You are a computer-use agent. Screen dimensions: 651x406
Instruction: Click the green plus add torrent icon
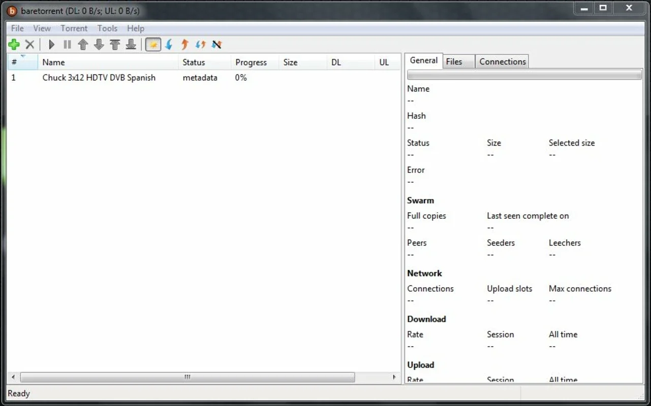point(14,45)
